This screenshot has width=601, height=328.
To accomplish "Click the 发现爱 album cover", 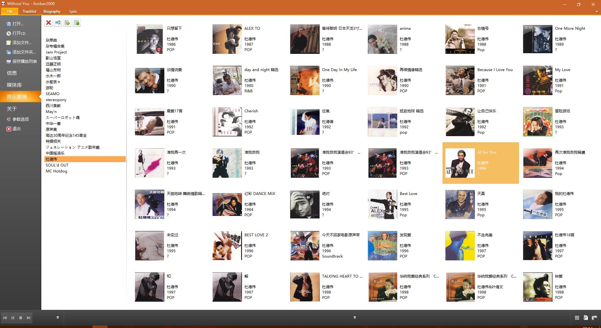I will pos(383,246).
